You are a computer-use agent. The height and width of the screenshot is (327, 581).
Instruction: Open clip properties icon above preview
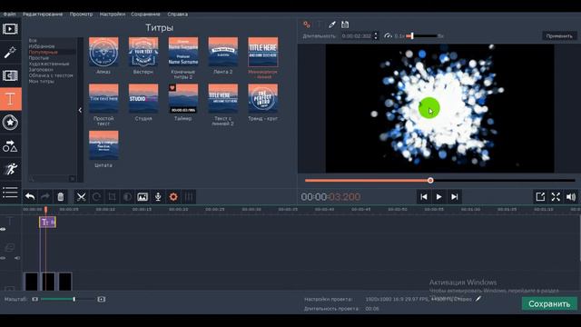click(x=307, y=25)
